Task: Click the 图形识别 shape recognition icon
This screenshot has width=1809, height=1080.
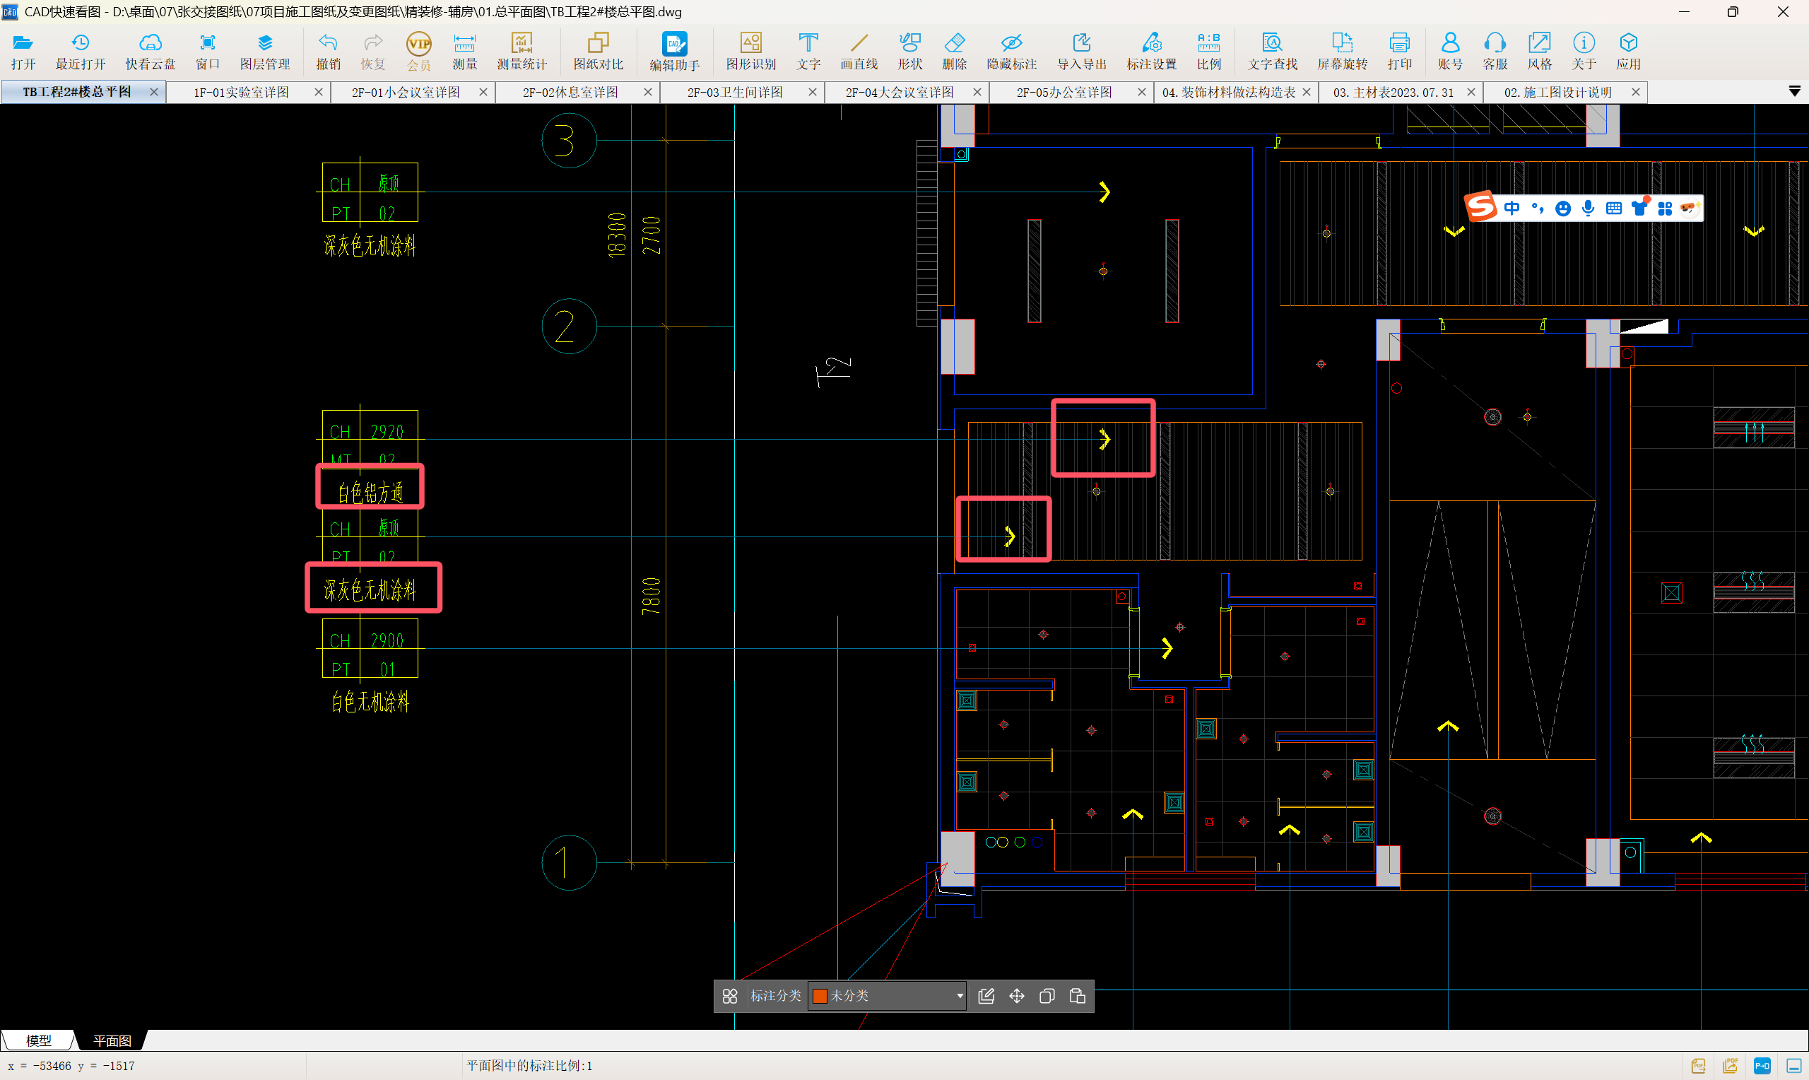Action: click(x=750, y=51)
